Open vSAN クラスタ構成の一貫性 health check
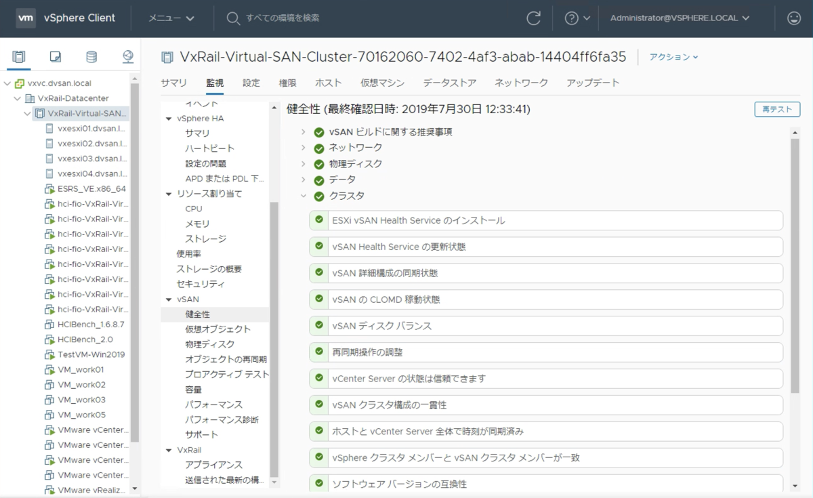The height and width of the screenshot is (498, 813). tap(546, 404)
